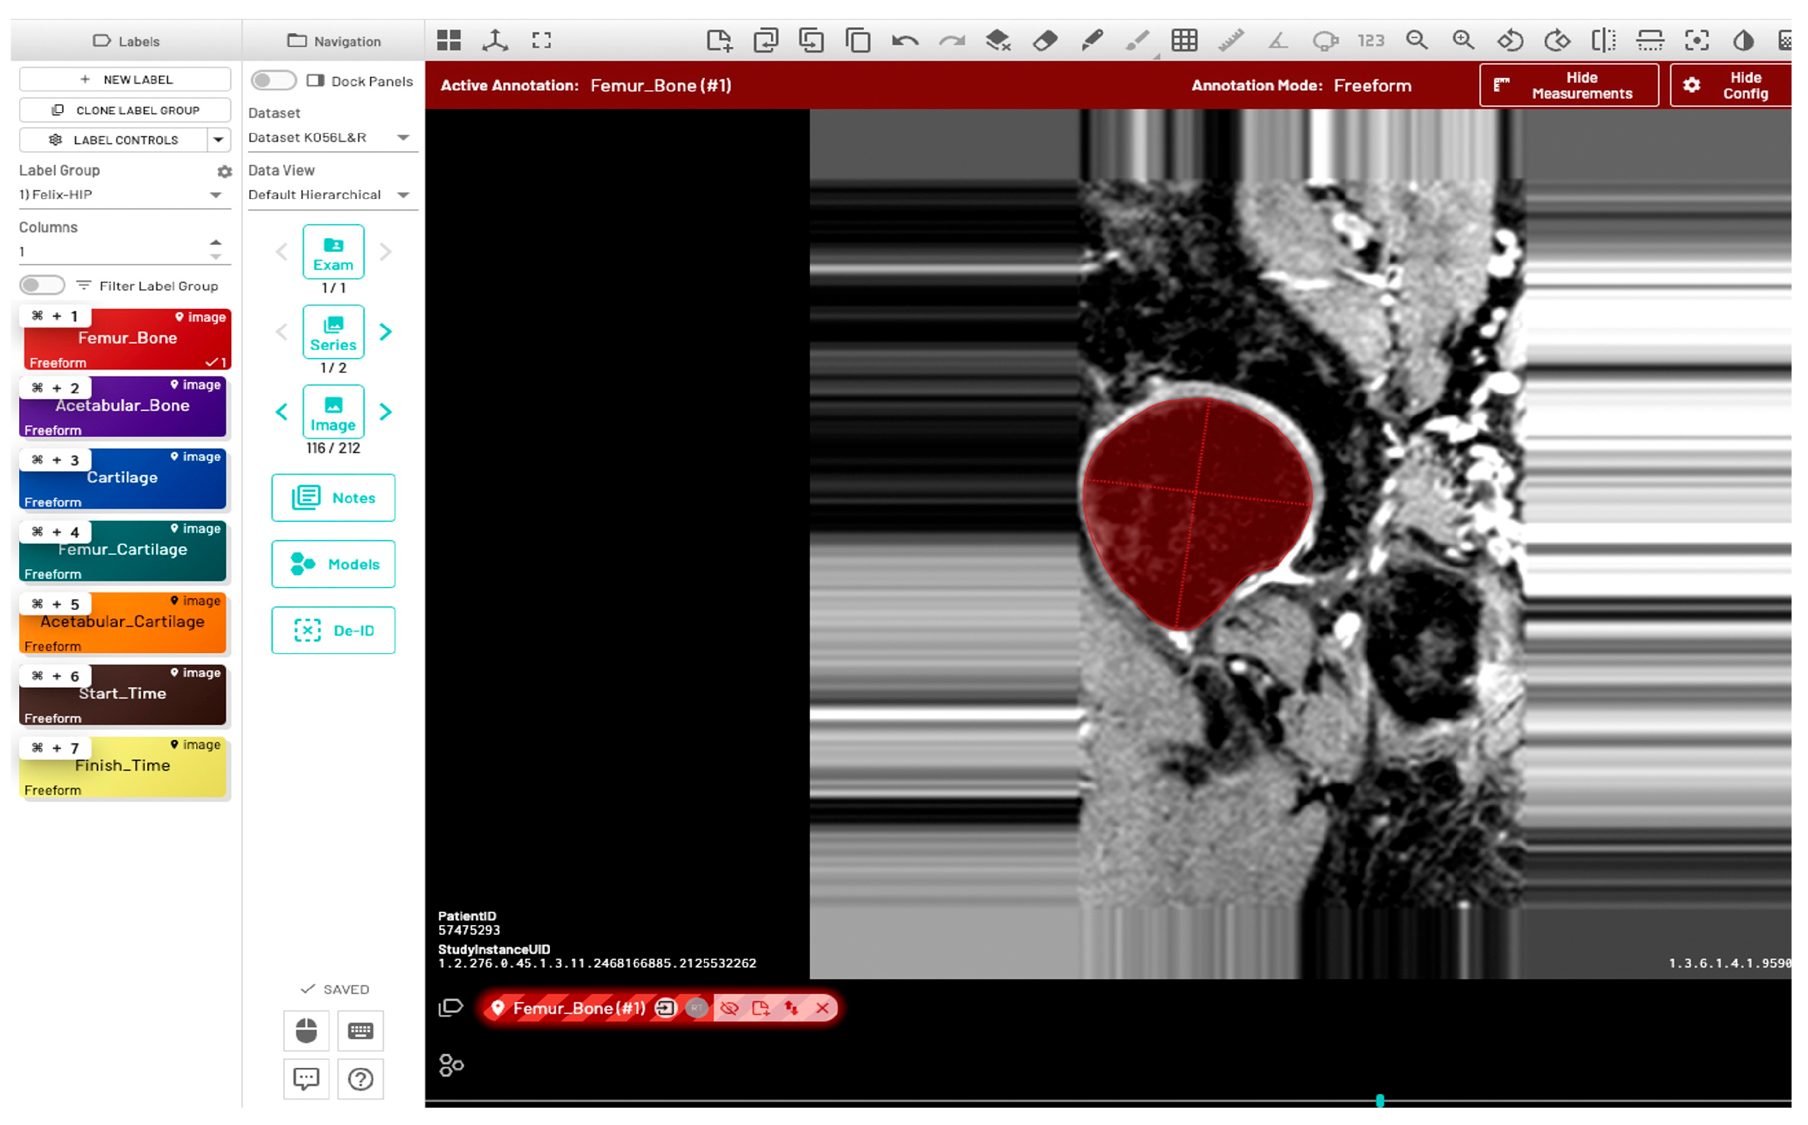Image resolution: width=1808 pixels, height=1125 pixels.
Task: Switch to the Labels tab
Action: 126,41
